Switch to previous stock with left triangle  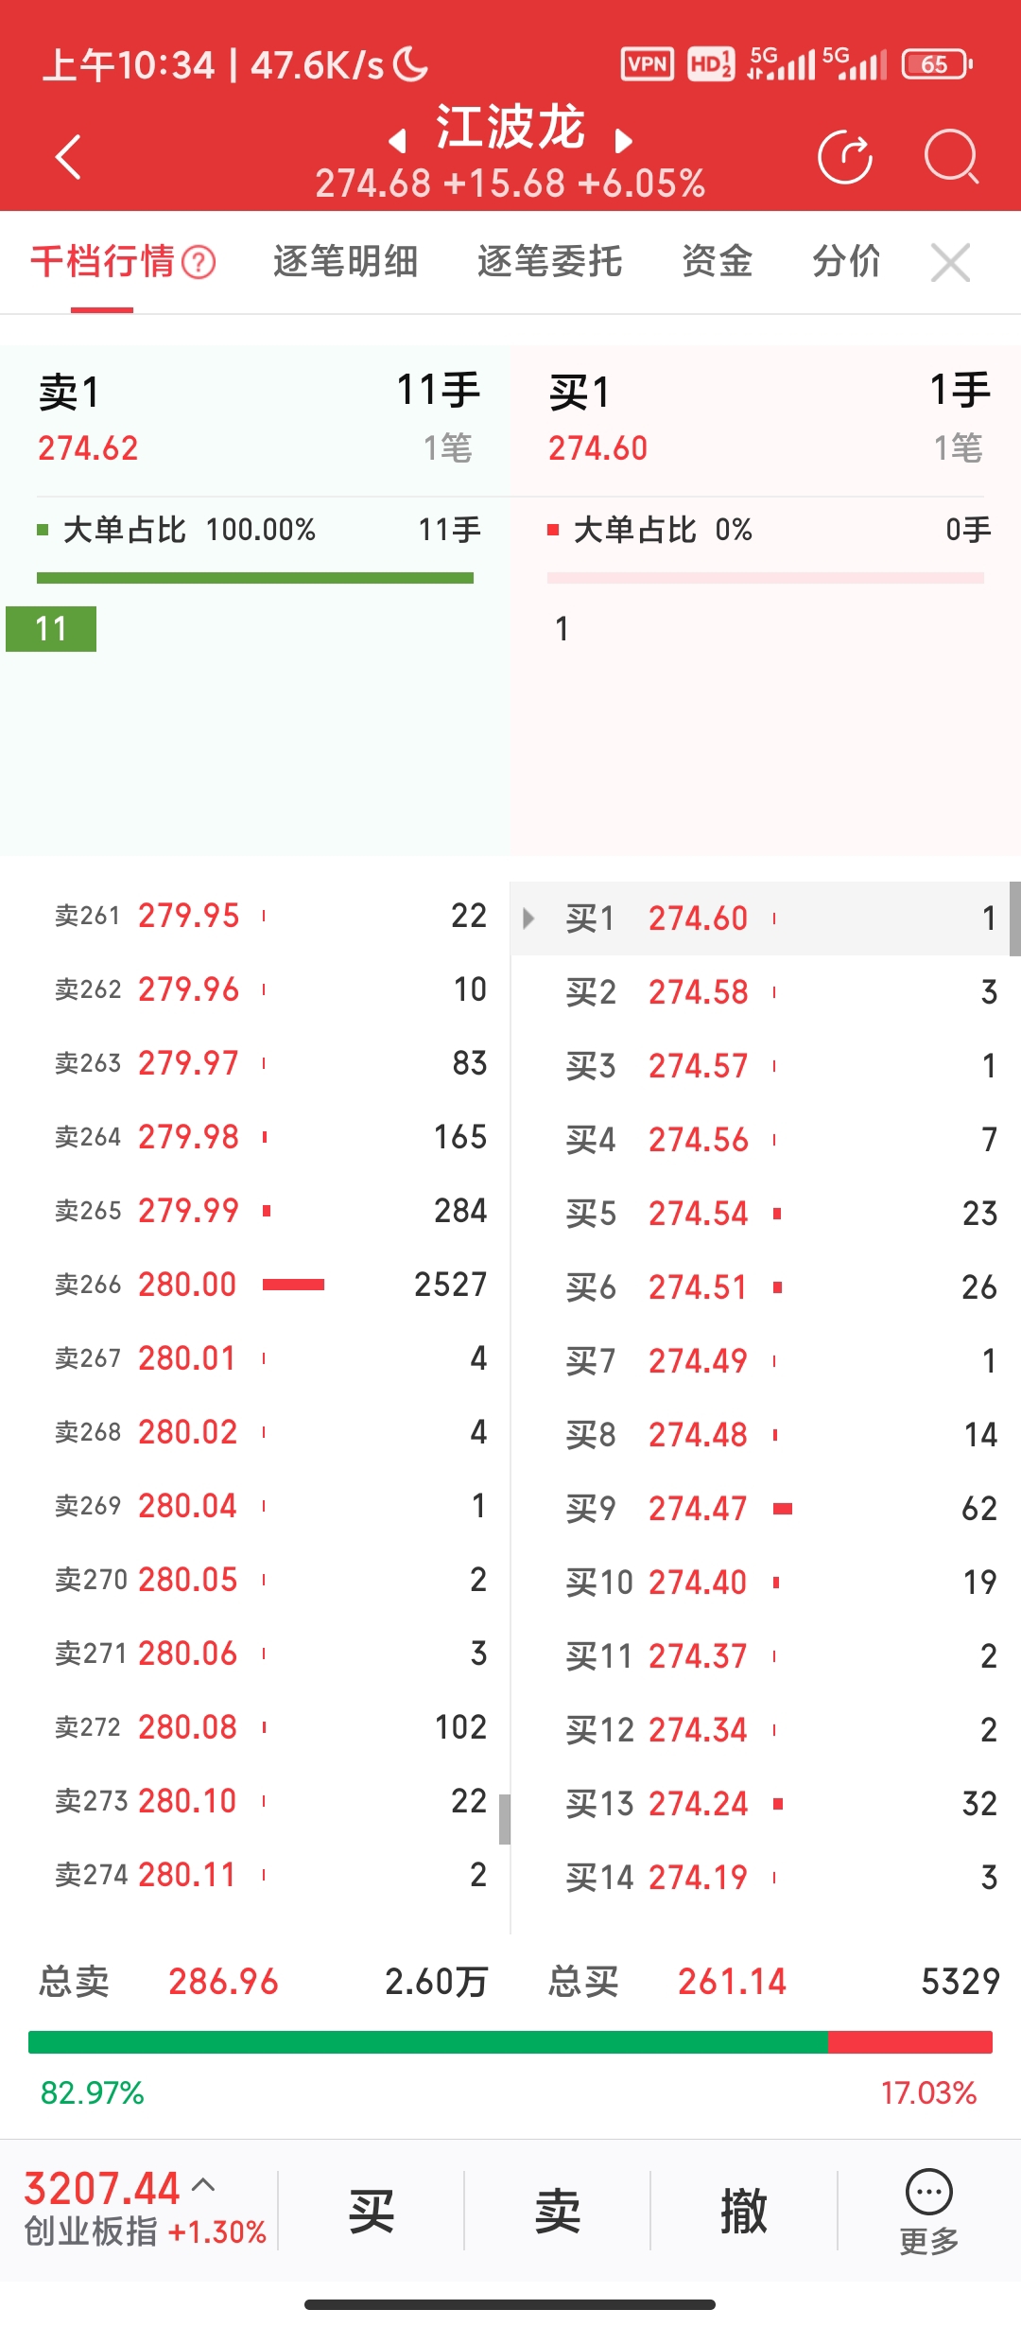coord(398,142)
